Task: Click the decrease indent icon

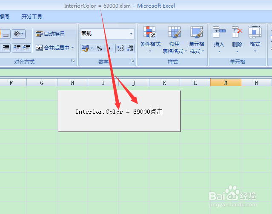Action: click(17, 48)
